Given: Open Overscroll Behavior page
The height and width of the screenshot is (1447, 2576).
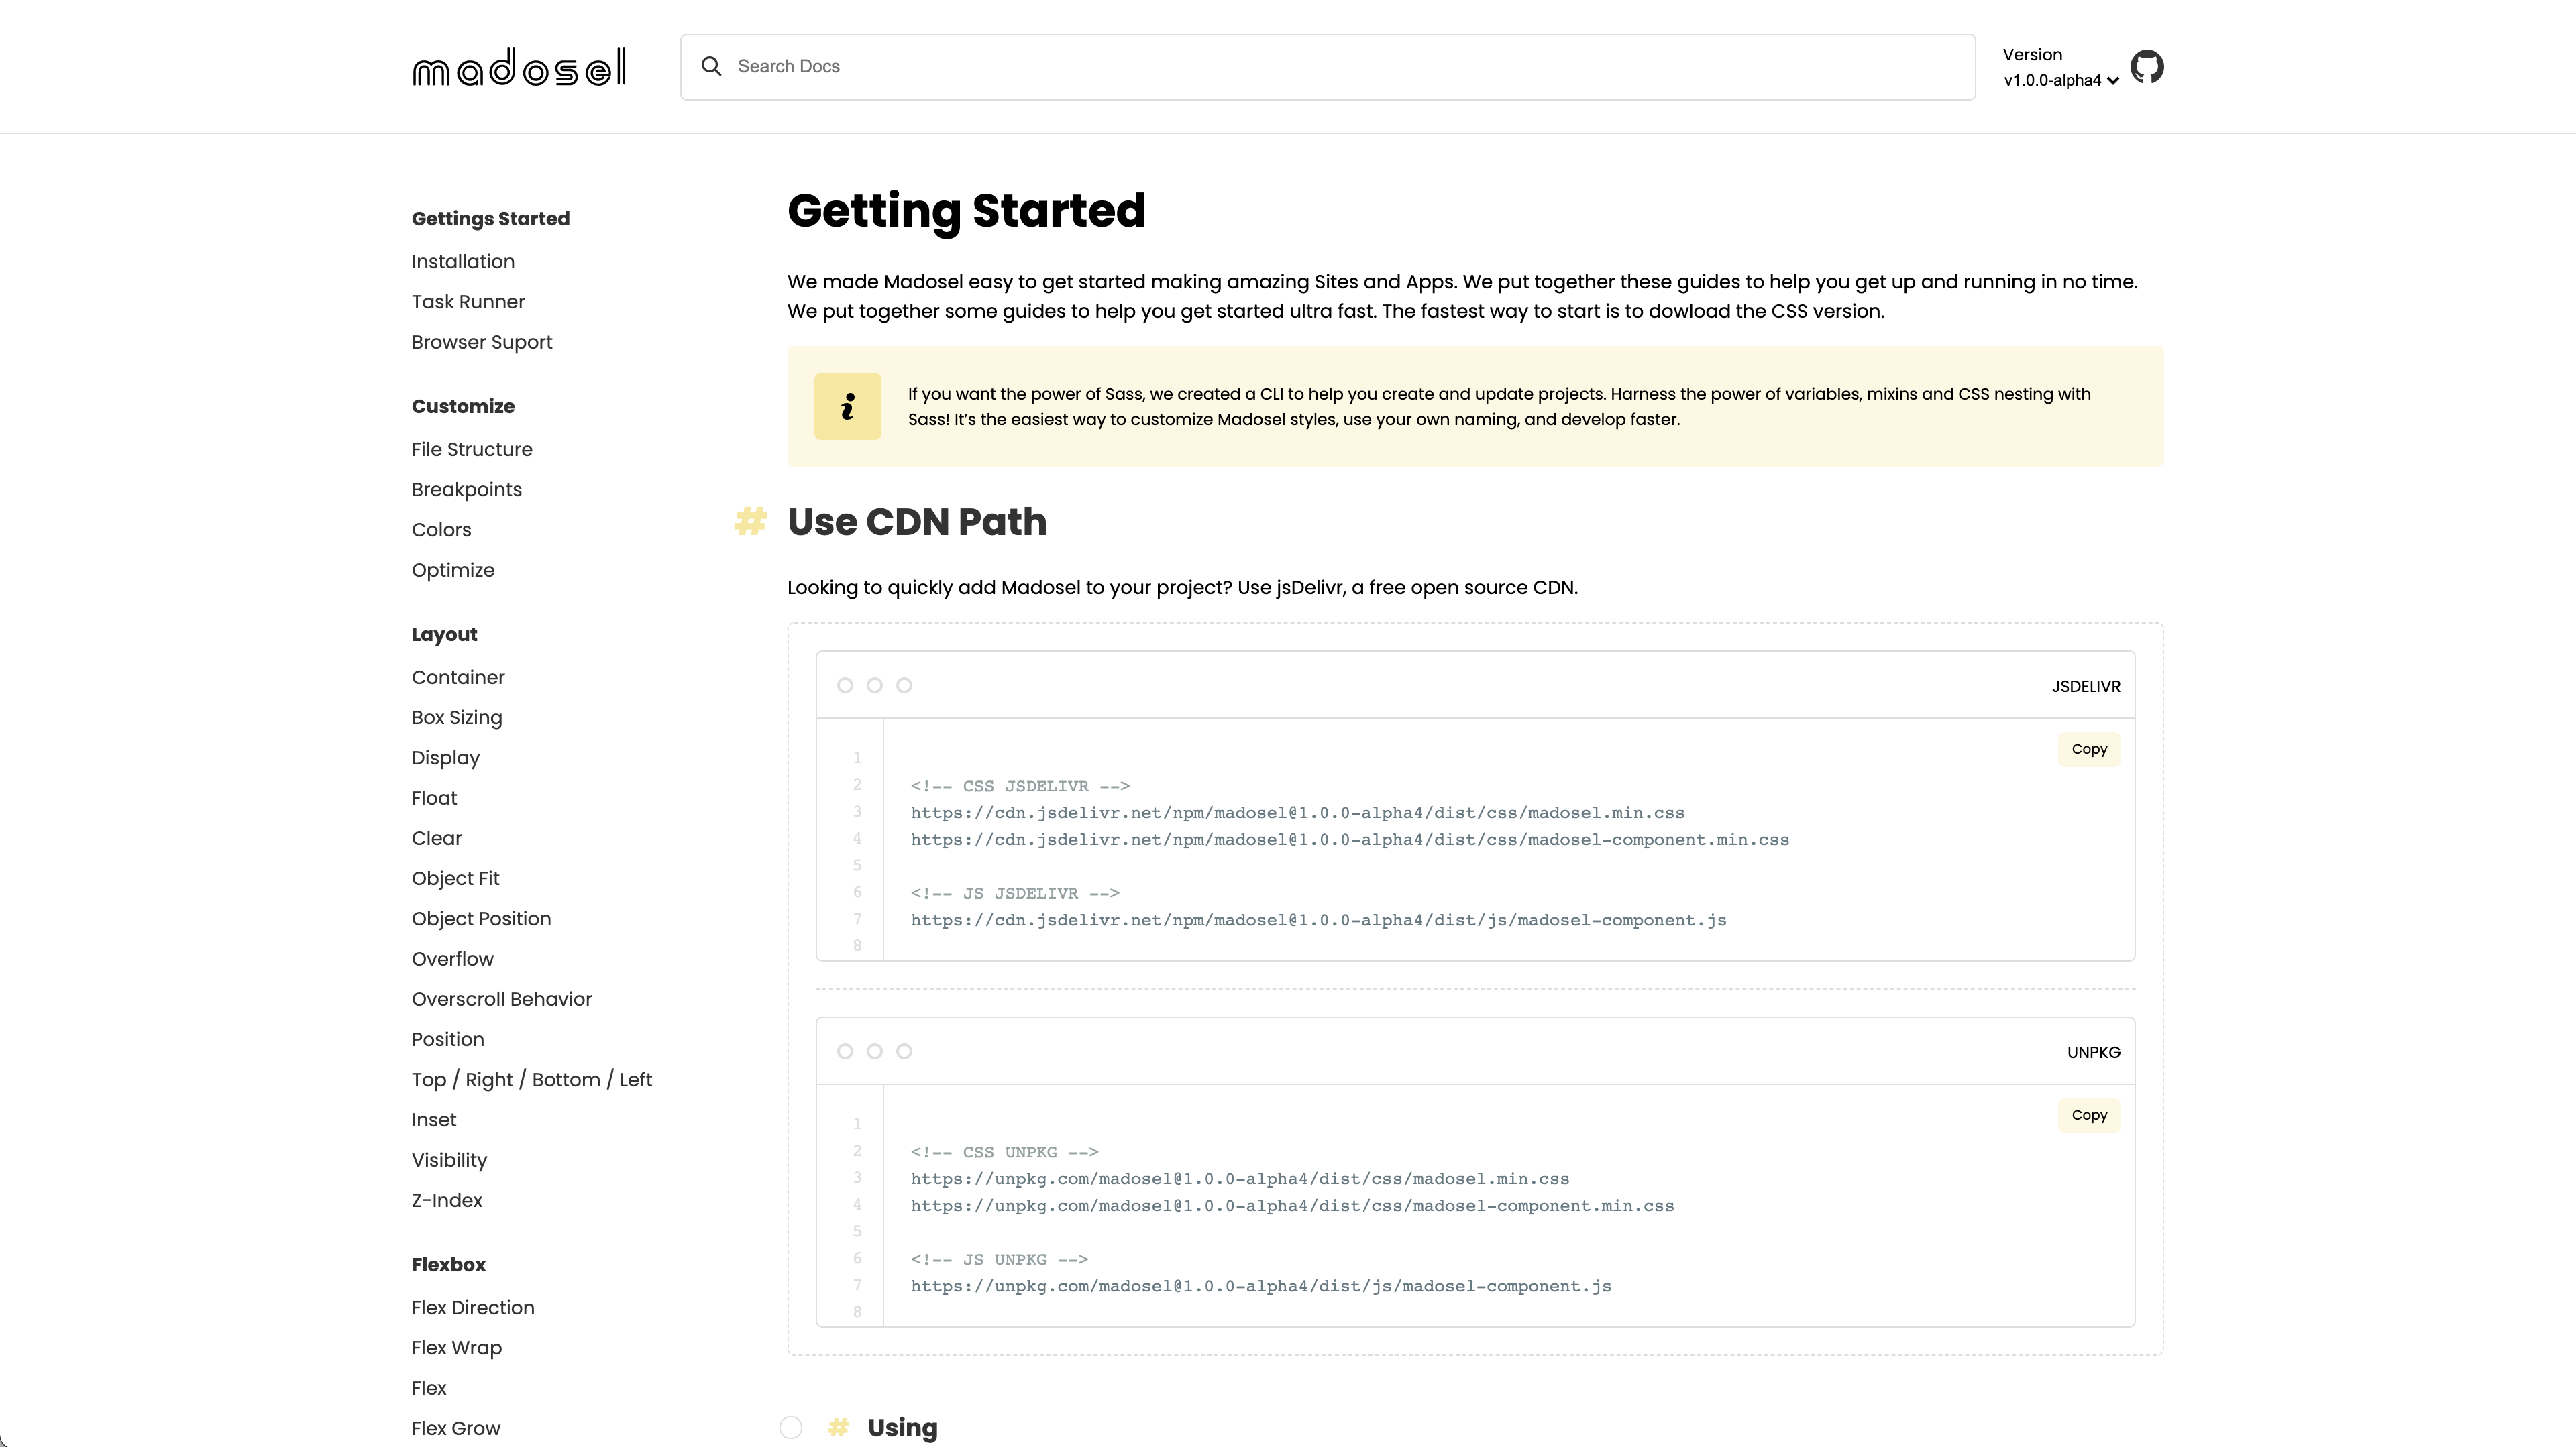Looking at the screenshot, I should point(502,998).
